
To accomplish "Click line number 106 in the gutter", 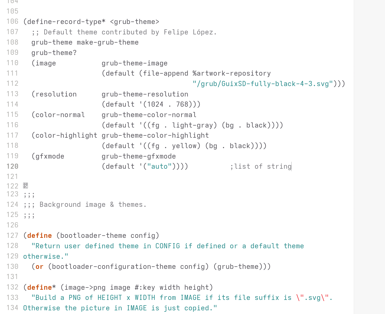I will pyautogui.click(x=12, y=21).
